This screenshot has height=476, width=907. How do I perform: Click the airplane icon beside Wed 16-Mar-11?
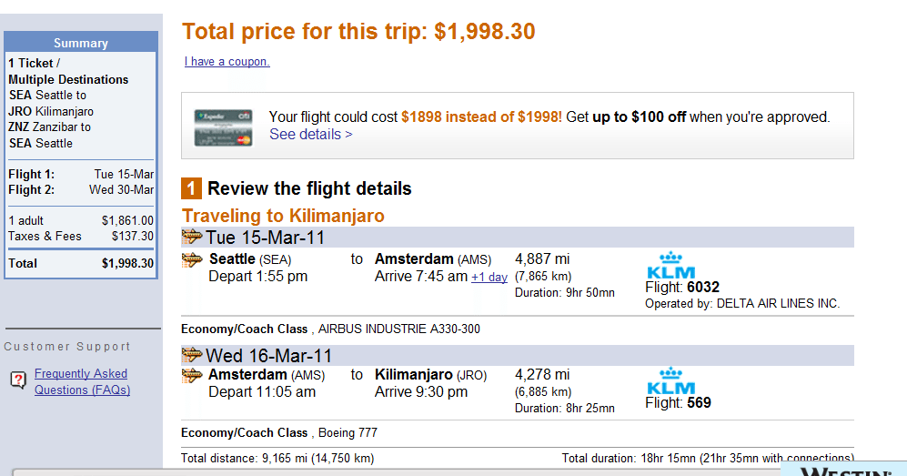coord(192,354)
